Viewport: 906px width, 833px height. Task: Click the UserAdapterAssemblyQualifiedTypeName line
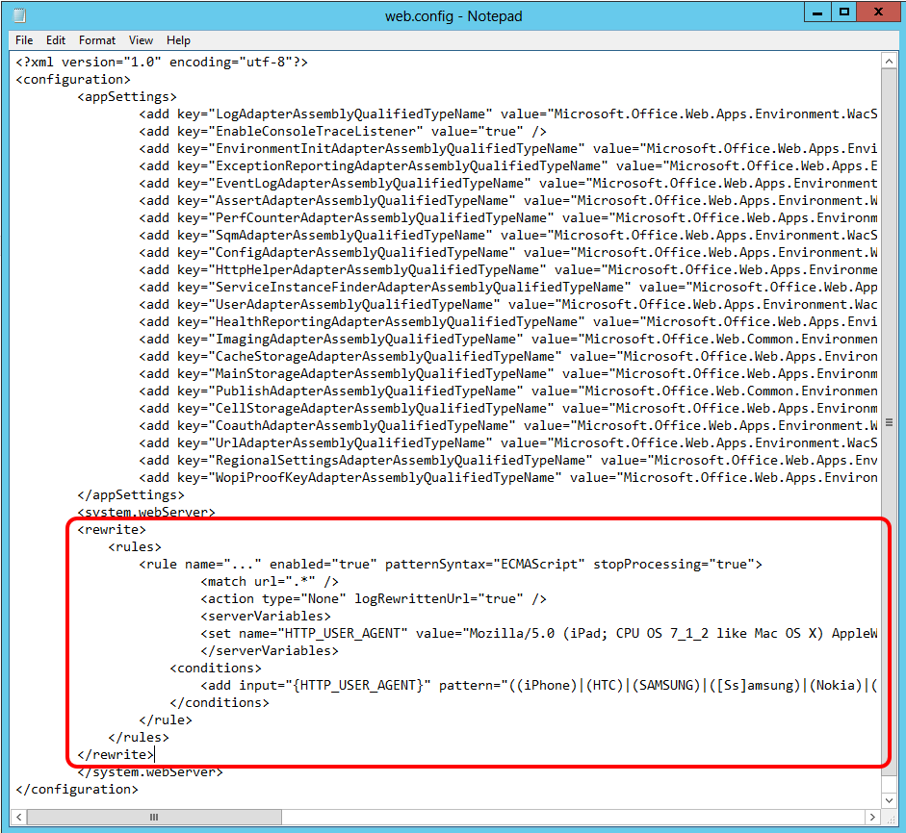click(508, 304)
